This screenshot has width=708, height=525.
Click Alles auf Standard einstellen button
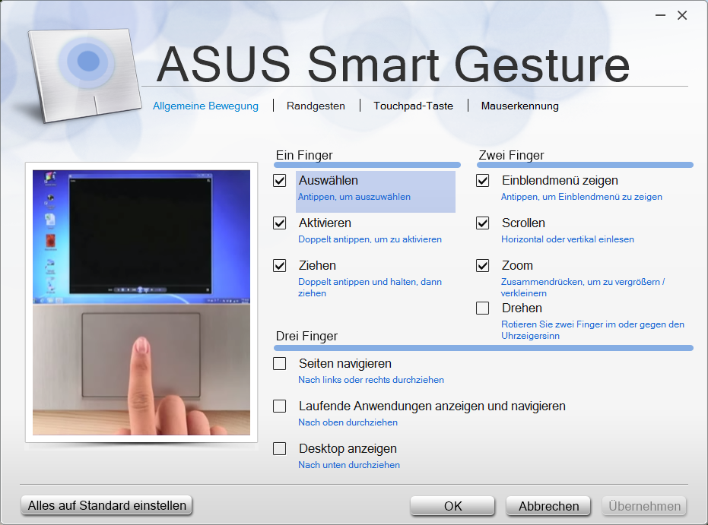pos(106,505)
